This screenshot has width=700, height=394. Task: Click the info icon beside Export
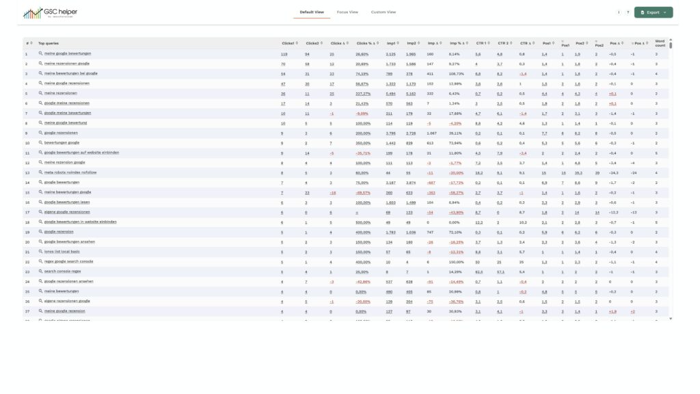[x=619, y=12]
